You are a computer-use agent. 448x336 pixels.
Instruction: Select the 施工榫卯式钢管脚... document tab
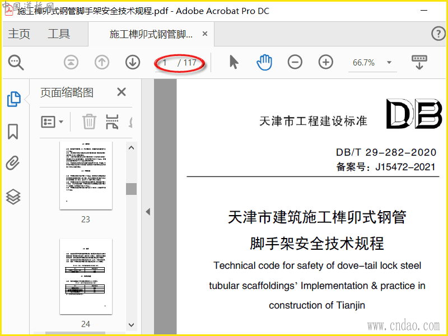[x=151, y=34]
